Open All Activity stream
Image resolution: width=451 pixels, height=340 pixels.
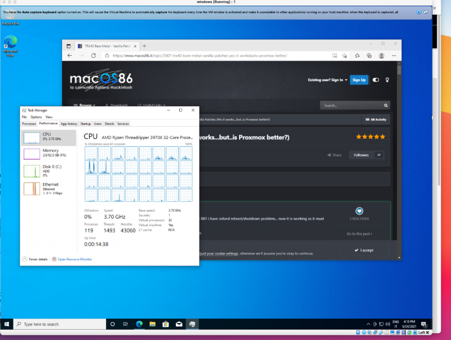click(375, 119)
